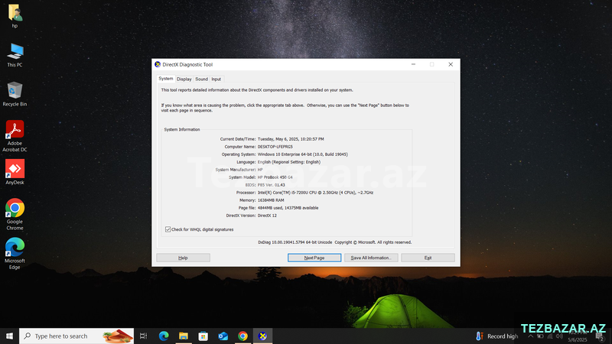Click the taskbar date and time
The height and width of the screenshot is (344, 612).
coord(578,336)
